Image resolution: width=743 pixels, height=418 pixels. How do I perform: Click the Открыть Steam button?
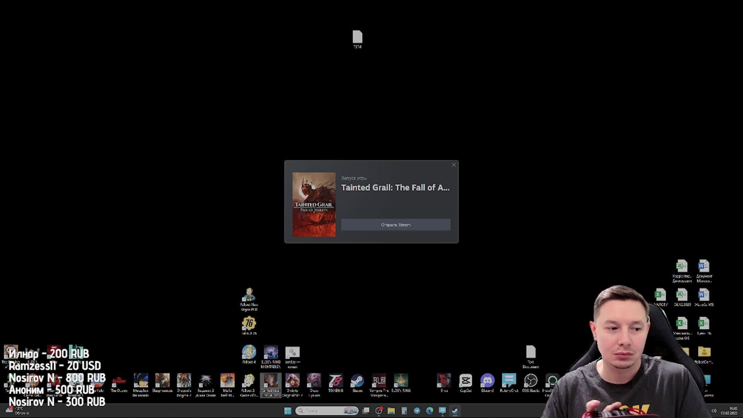pyautogui.click(x=395, y=225)
